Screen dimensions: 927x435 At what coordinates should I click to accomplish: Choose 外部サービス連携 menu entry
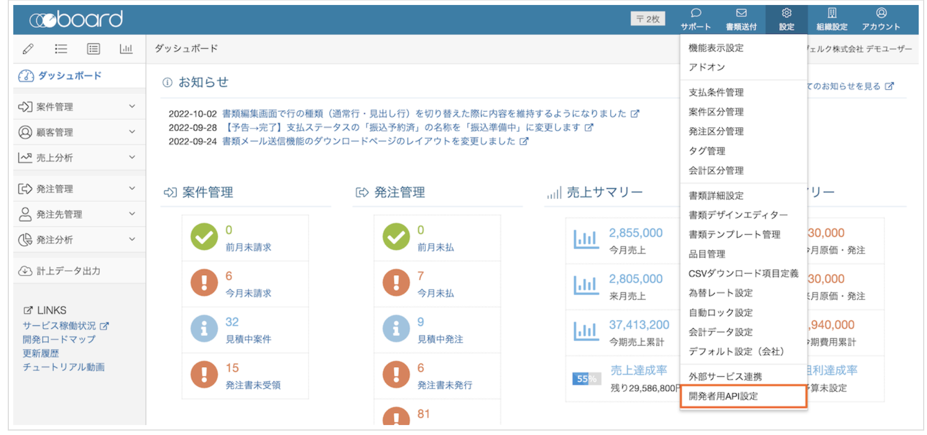pyautogui.click(x=725, y=377)
